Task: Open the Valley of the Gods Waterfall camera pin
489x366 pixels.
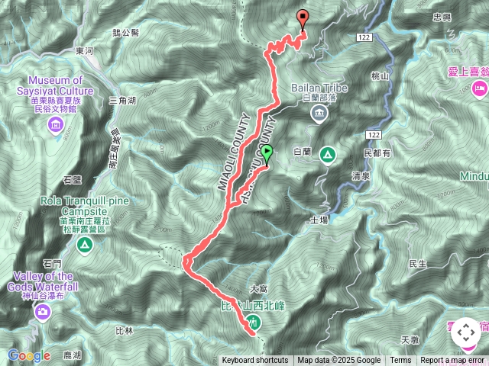Action: click(x=43, y=312)
